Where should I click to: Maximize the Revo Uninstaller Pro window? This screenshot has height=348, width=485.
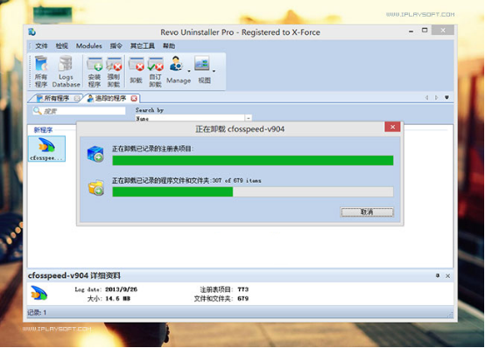(425, 31)
